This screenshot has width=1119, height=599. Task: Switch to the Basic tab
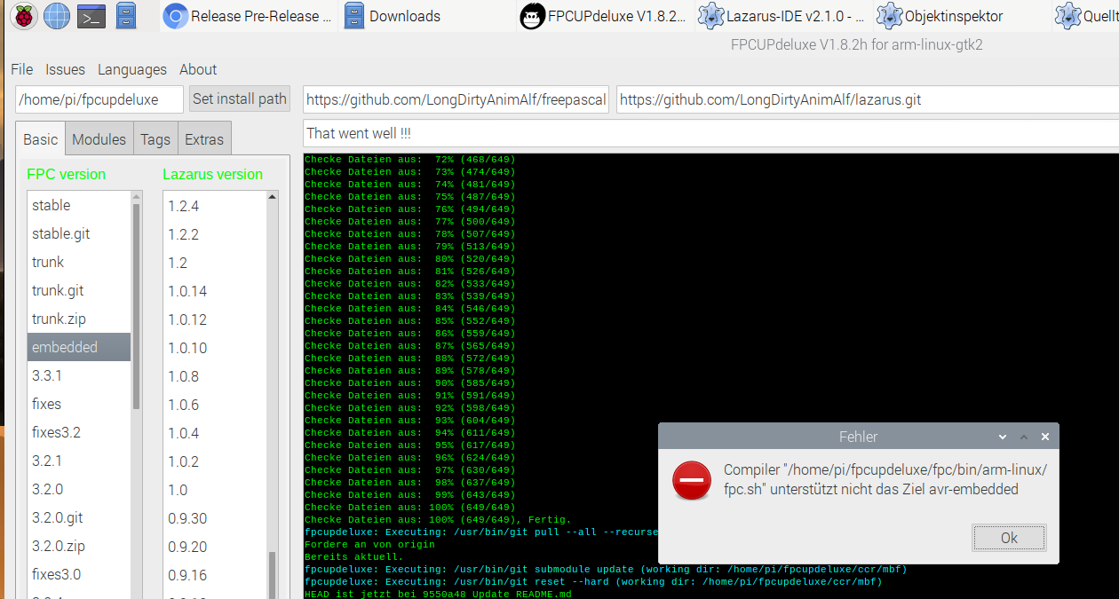click(41, 139)
